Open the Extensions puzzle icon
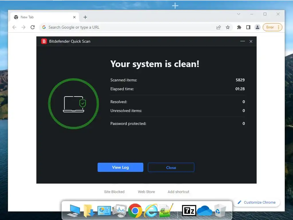This screenshot has height=220, width=293. (x=239, y=27)
